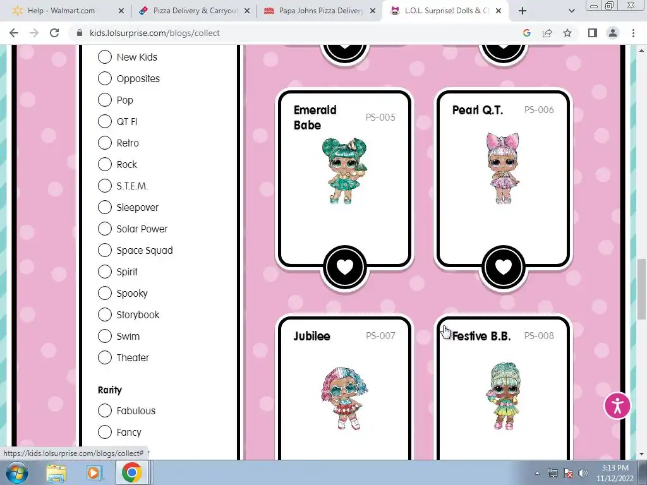This screenshot has width=647, height=485.
Task: Select the Sleepover filter
Action: point(105,207)
